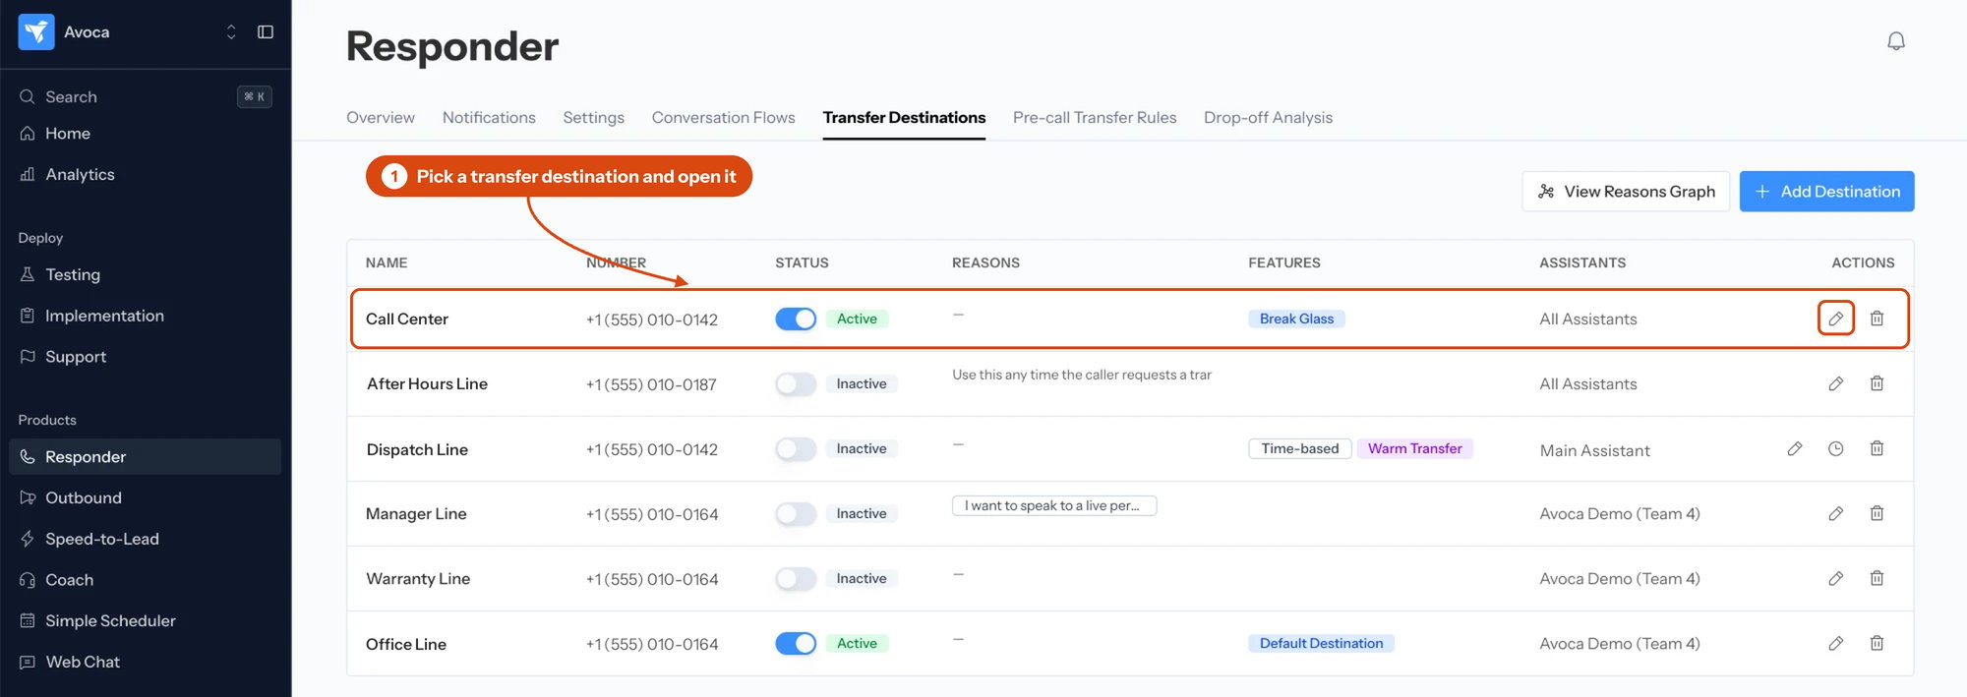Collapse the sidebar panel icon
This screenshot has height=697, width=1967.
point(266,32)
